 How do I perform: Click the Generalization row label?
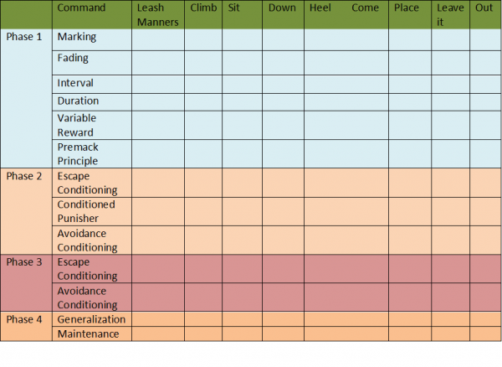pos(91,319)
